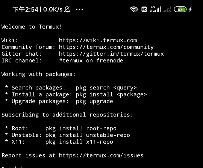The image size is (203, 168).
Task: Open the termux.com/community forum link
Action: point(106,47)
